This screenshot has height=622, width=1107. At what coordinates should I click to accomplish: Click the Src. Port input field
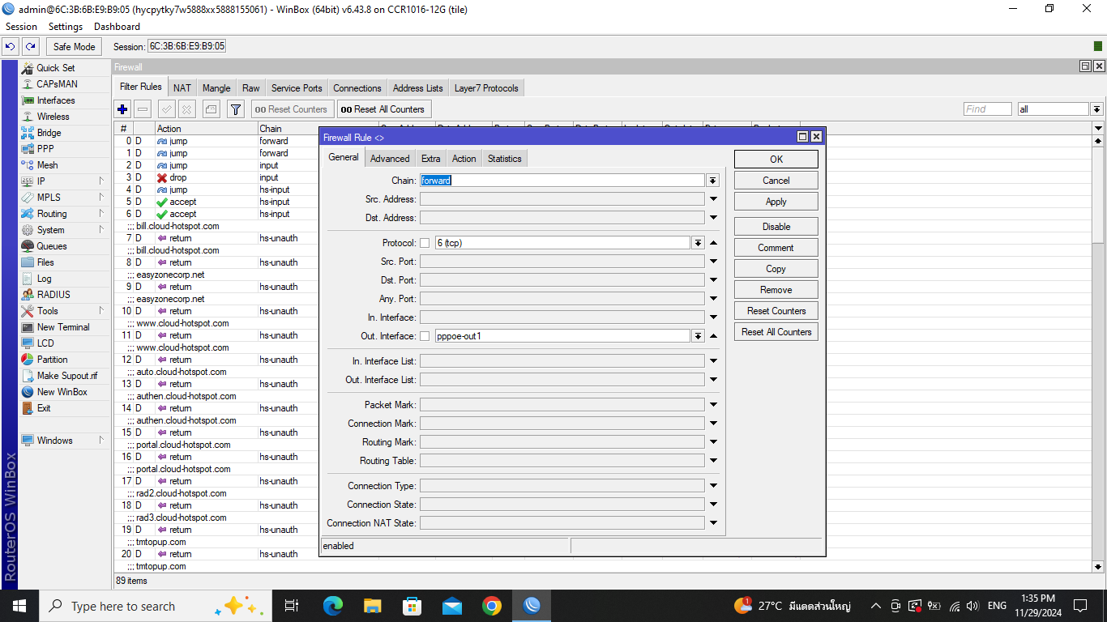click(562, 262)
